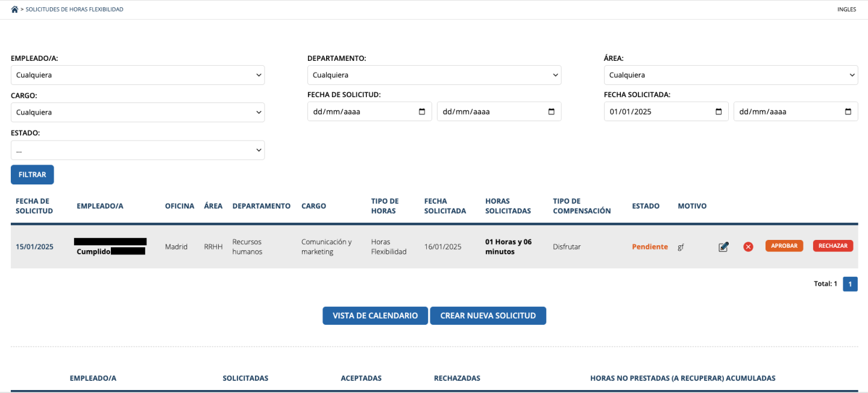Go to page 1 in pagination
The image size is (868, 393).
(850, 284)
